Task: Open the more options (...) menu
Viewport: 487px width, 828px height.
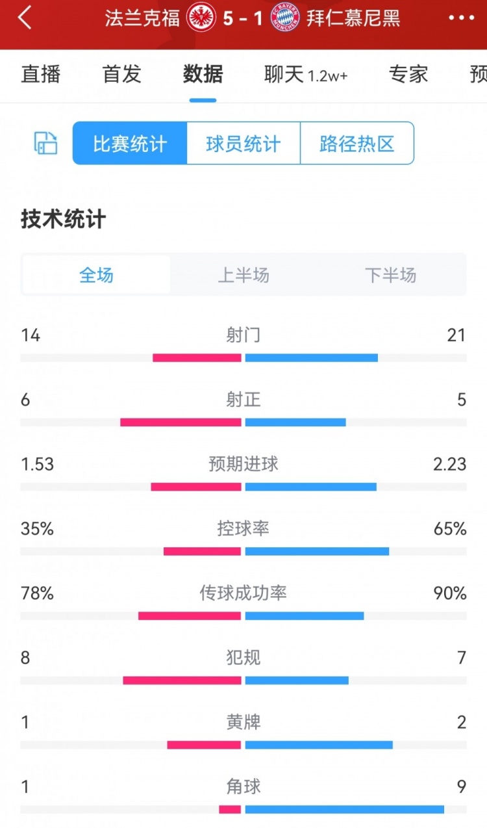Action: [461, 19]
